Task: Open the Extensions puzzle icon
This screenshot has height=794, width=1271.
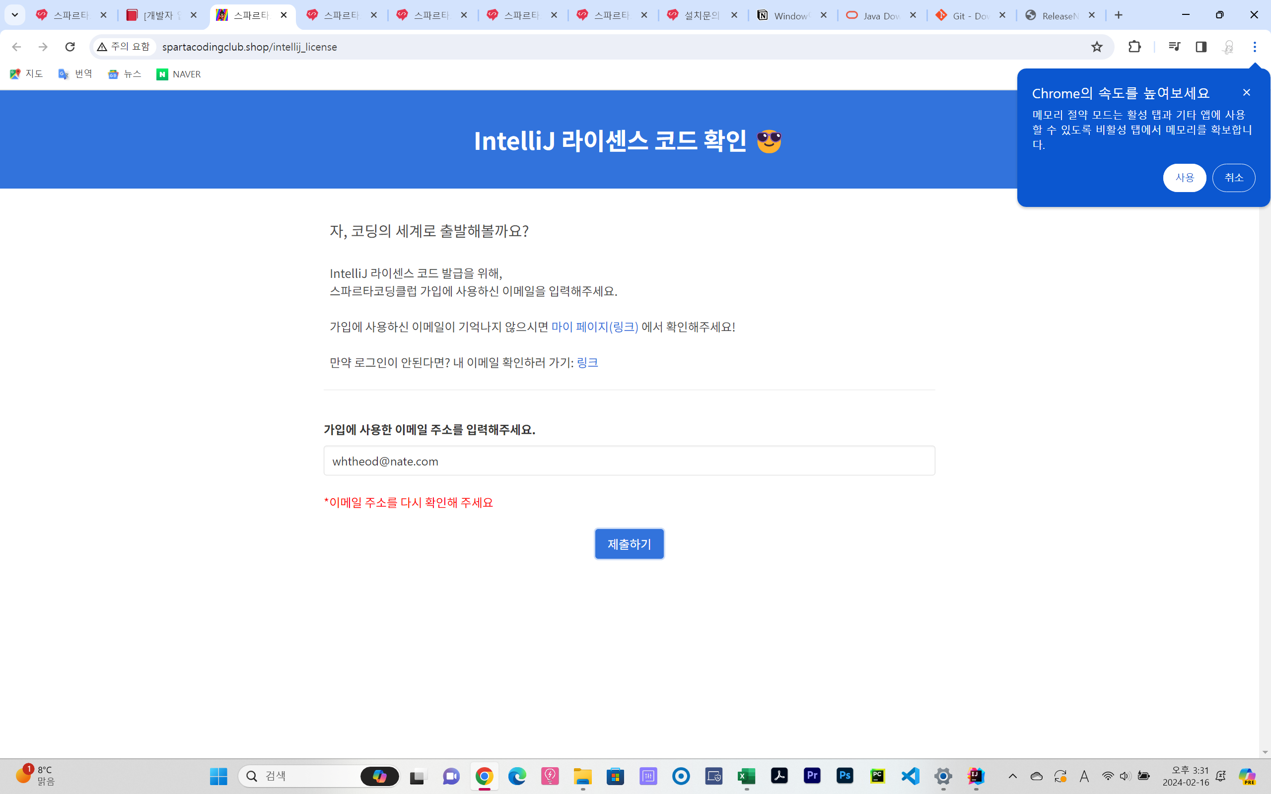Action: click(x=1134, y=47)
